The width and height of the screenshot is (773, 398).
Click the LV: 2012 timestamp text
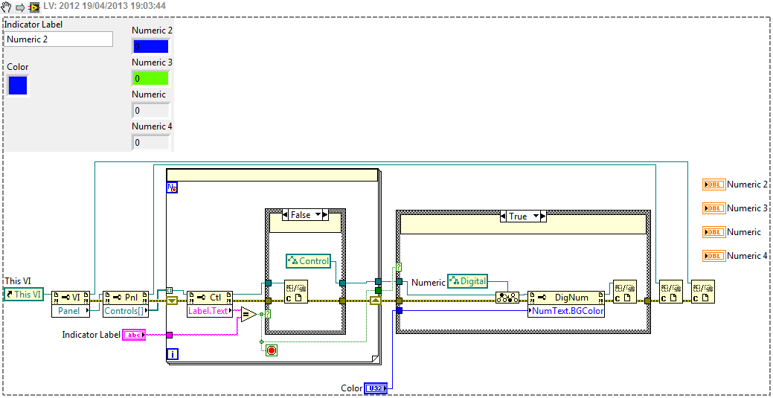[x=104, y=7]
